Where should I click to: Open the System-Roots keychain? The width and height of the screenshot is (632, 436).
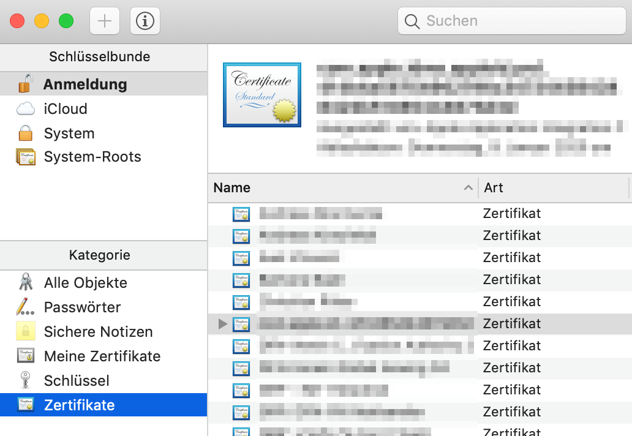coord(92,157)
